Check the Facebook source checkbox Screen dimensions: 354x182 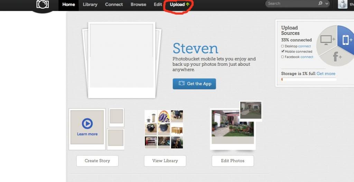pyautogui.click(x=282, y=57)
